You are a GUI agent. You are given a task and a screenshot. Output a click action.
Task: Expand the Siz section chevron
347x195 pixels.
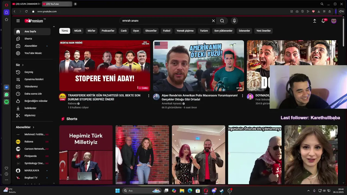(23, 65)
